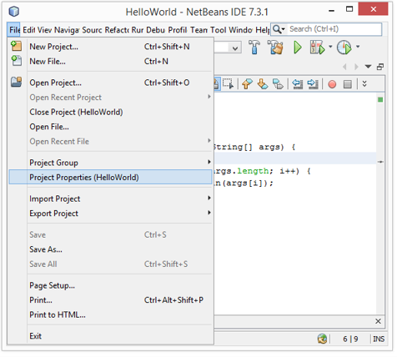Open the Window menu
The width and height of the screenshot is (397, 357).
click(240, 29)
